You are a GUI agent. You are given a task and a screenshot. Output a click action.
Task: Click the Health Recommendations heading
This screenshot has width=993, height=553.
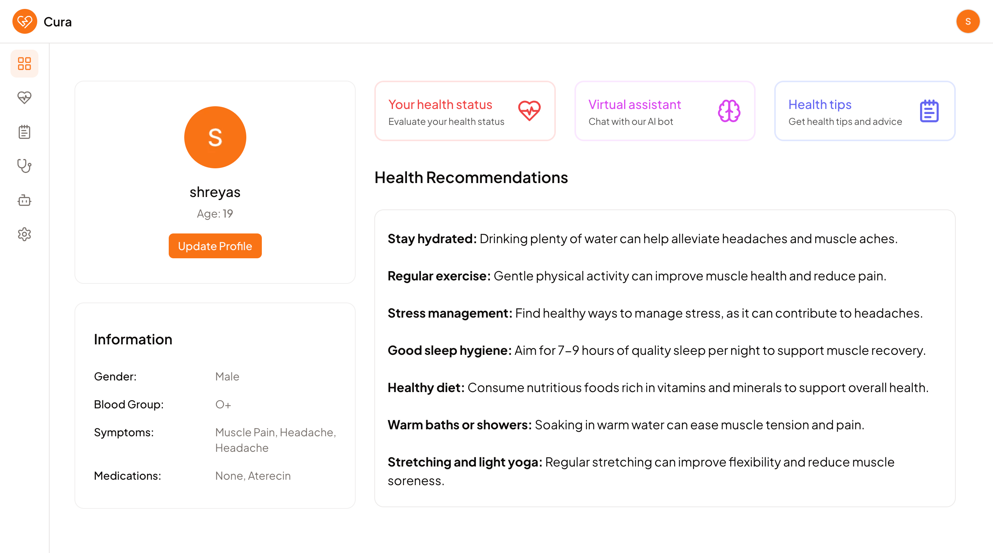tap(471, 177)
